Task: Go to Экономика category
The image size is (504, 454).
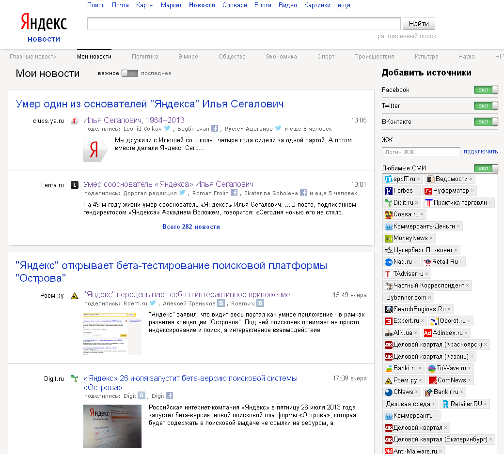Action: (281, 57)
